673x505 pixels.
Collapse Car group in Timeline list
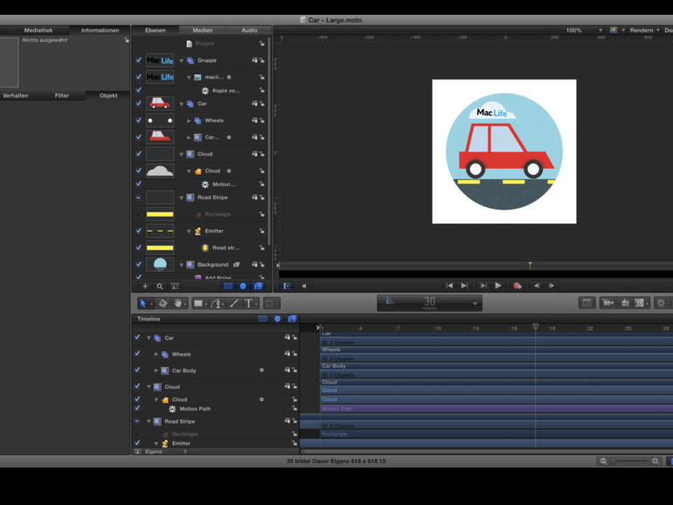pyautogui.click(x=149, y=338)
